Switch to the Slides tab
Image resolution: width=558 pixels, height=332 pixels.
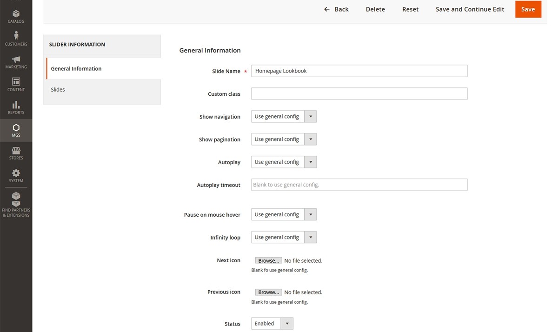tap(103, 89)
